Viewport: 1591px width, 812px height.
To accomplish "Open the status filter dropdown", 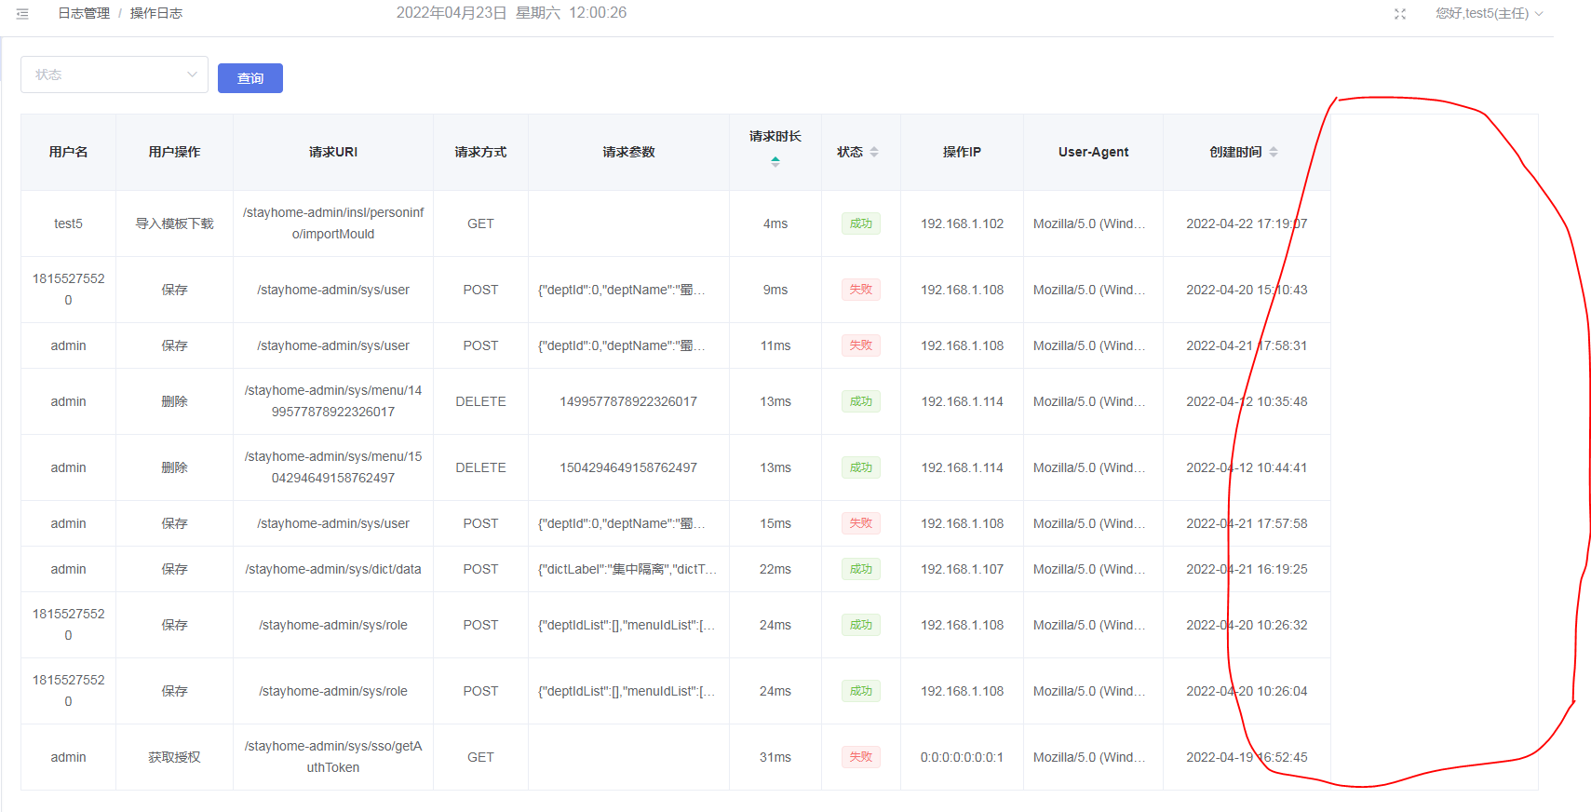I will click(115, 74).
